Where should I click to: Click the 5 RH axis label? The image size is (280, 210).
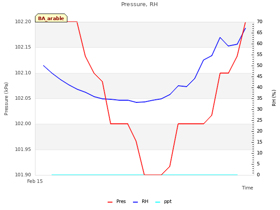(x=258, y=164)
